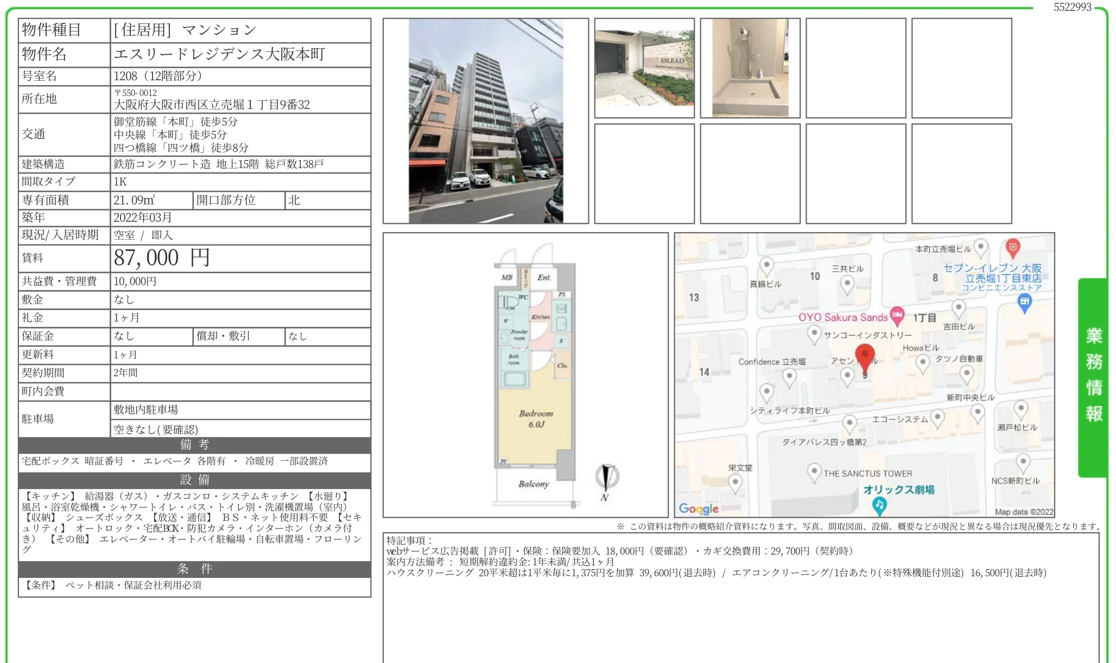Click the Seven-Eleven convenience store marker

1024,304
